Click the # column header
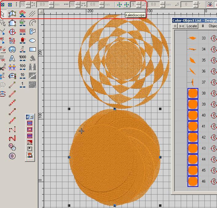The height and width of the screenshot is (208, 217). (x=203, y=26)
